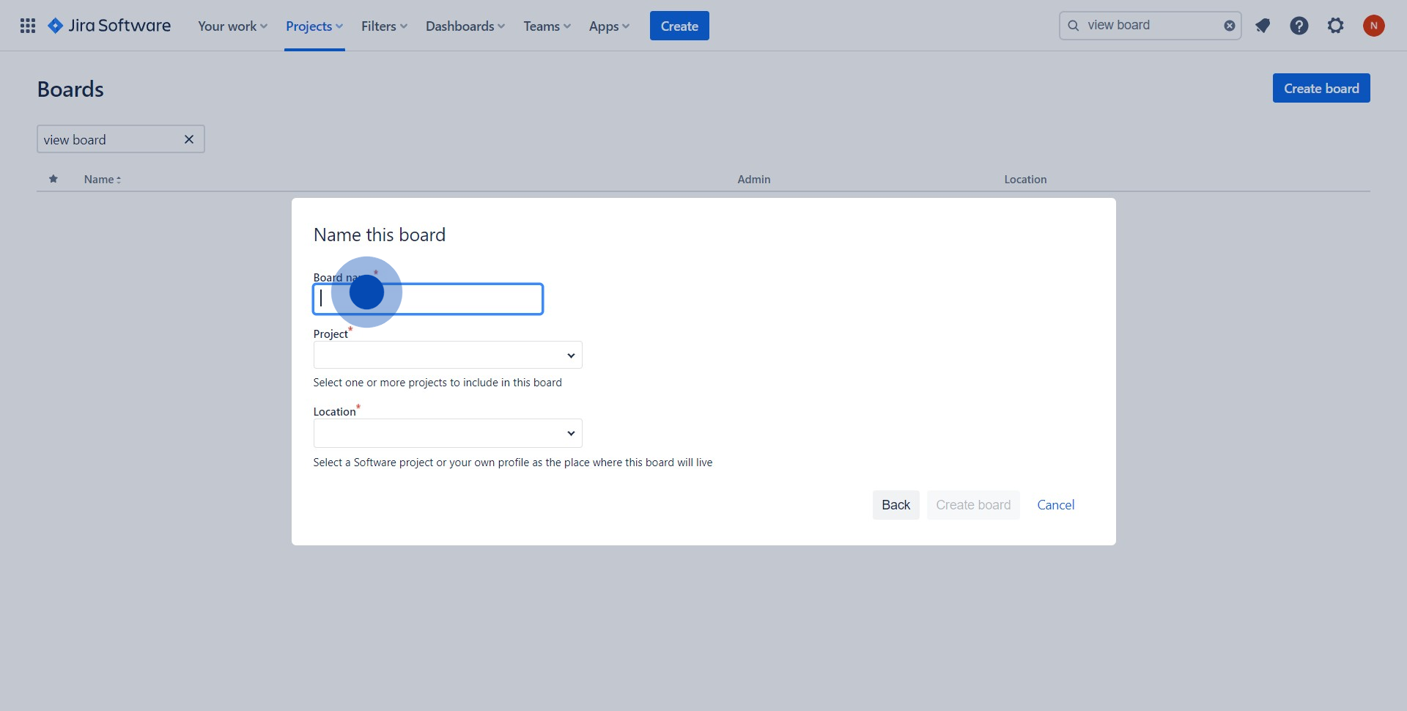Open the Filters menu
Image resolution: width=1407 pixels, height=711 pixels.
point(384,26)
